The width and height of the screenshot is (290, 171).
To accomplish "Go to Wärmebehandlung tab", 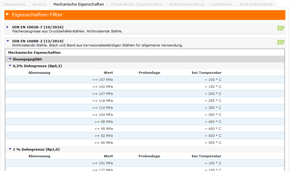I will 187,4.
